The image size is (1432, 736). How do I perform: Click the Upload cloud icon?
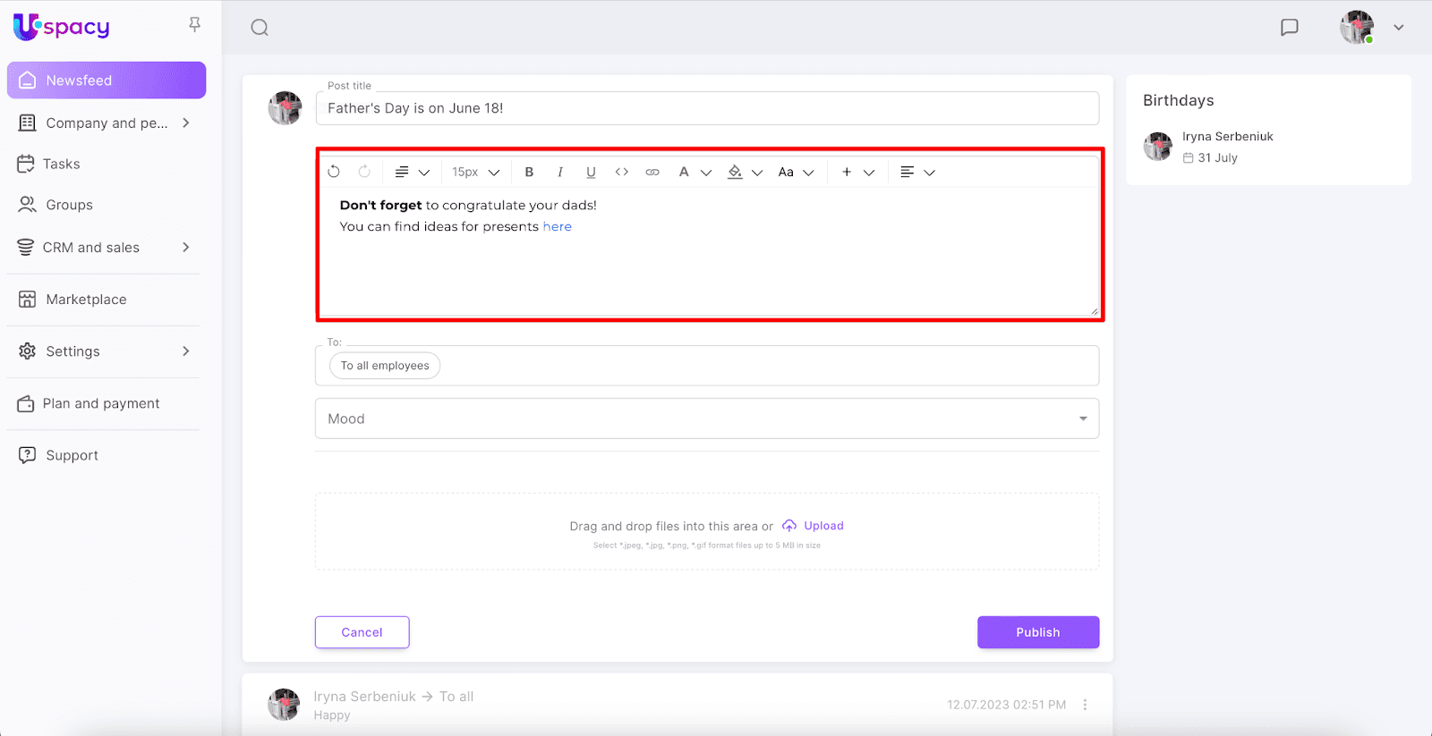pyautogui.click(x=789, y=526)
